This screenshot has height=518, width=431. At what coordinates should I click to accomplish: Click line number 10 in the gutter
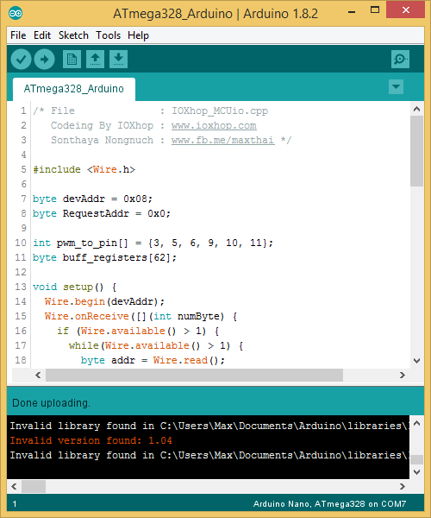[21, 243]
